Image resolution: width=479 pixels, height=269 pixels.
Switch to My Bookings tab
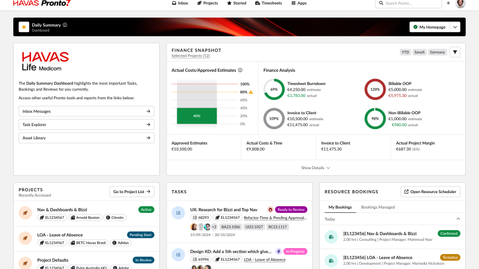click(x=340, y=207)
